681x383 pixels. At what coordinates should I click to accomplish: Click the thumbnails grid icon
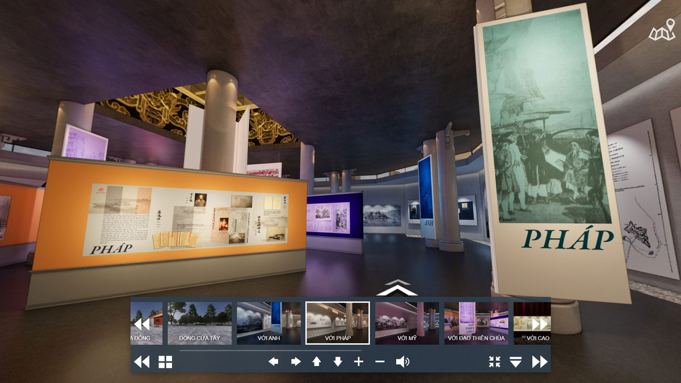[165, 362]
